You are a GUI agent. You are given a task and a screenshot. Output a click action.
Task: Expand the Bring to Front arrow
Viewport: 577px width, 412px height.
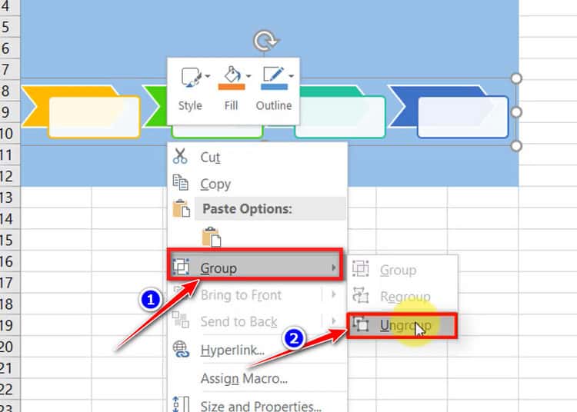click(333, 294)
